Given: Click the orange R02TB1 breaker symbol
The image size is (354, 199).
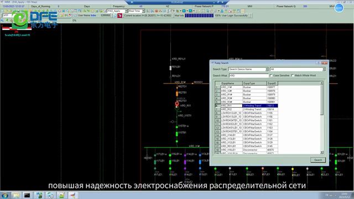Looking at the screenshot, I should pyautogui.click(x=177, y=93).
